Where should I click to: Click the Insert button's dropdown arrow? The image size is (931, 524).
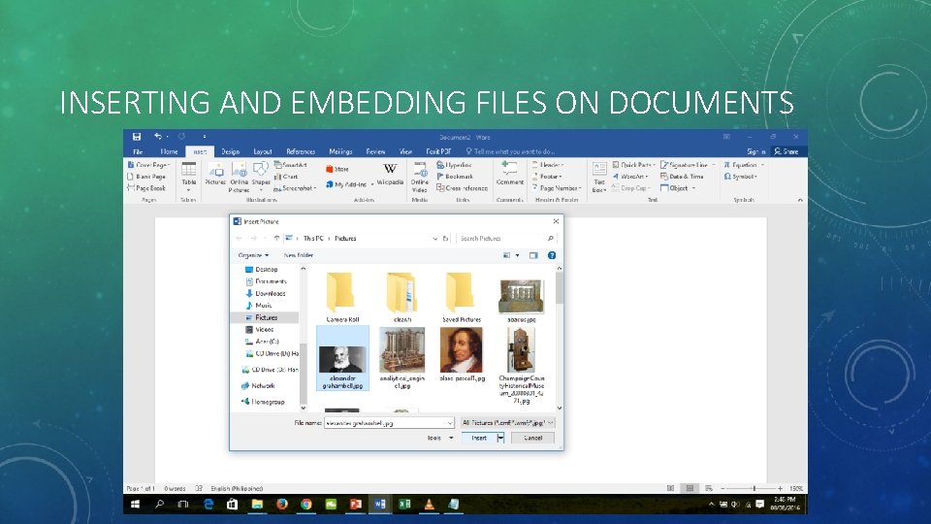(500, 438)
